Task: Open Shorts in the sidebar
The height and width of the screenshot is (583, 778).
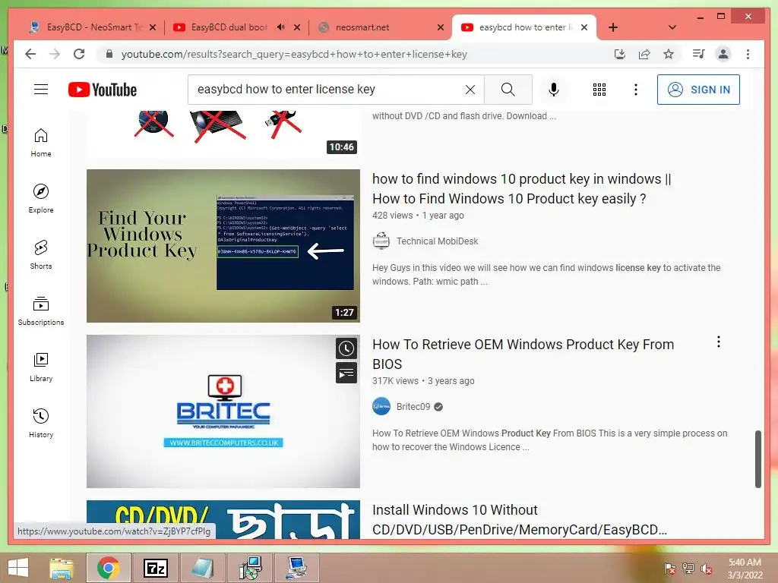Action: click(x=41, y=255)
